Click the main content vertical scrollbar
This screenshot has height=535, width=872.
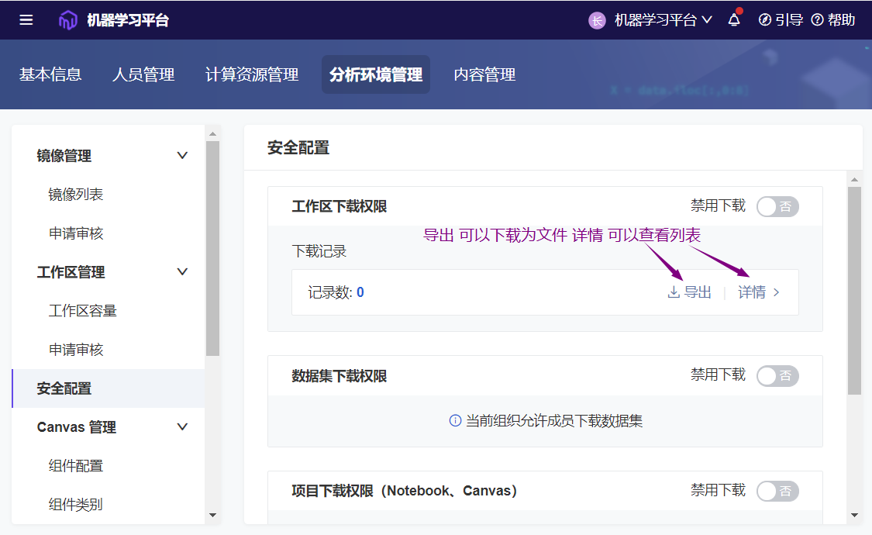854,291
